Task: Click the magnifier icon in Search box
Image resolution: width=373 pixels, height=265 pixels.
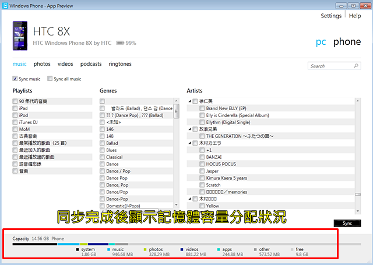Action: [356, 66]
